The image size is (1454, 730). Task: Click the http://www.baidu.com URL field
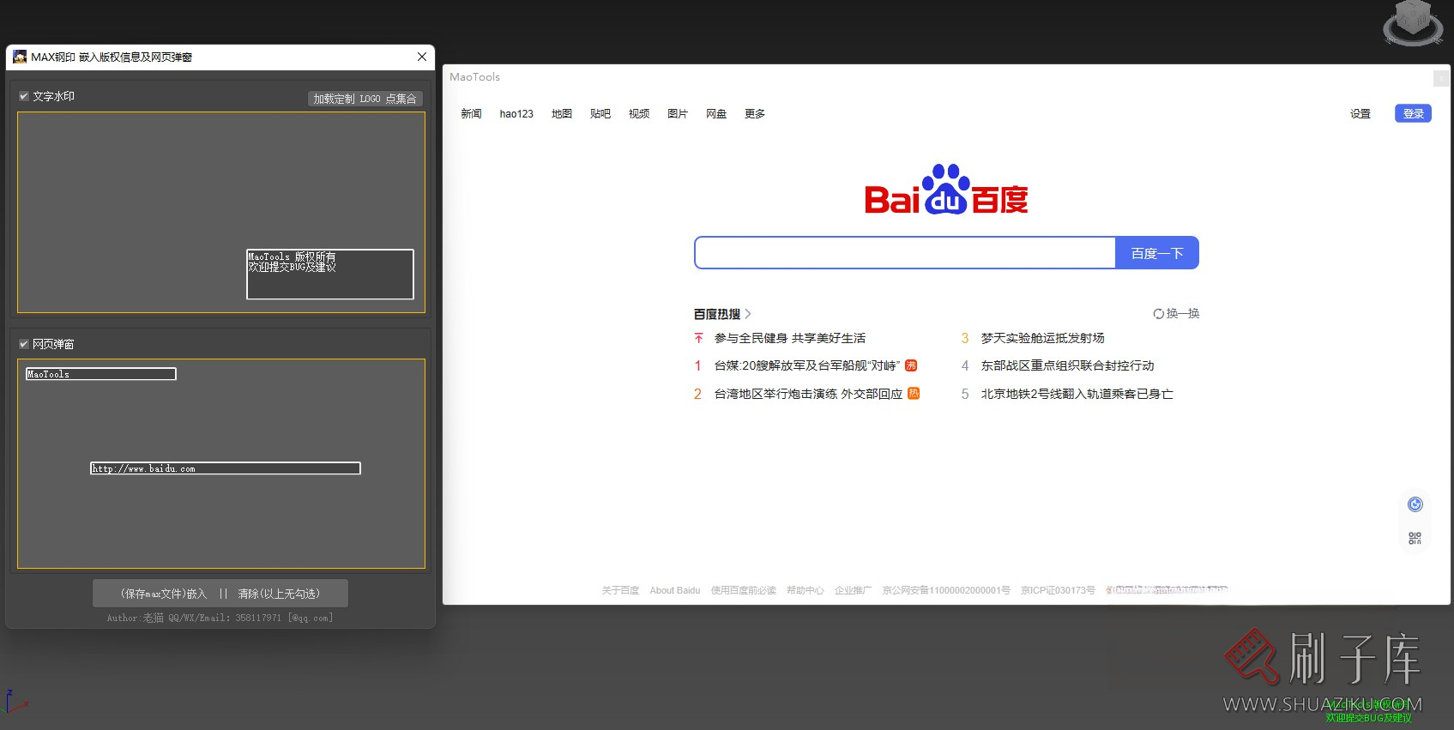[225, 468]
